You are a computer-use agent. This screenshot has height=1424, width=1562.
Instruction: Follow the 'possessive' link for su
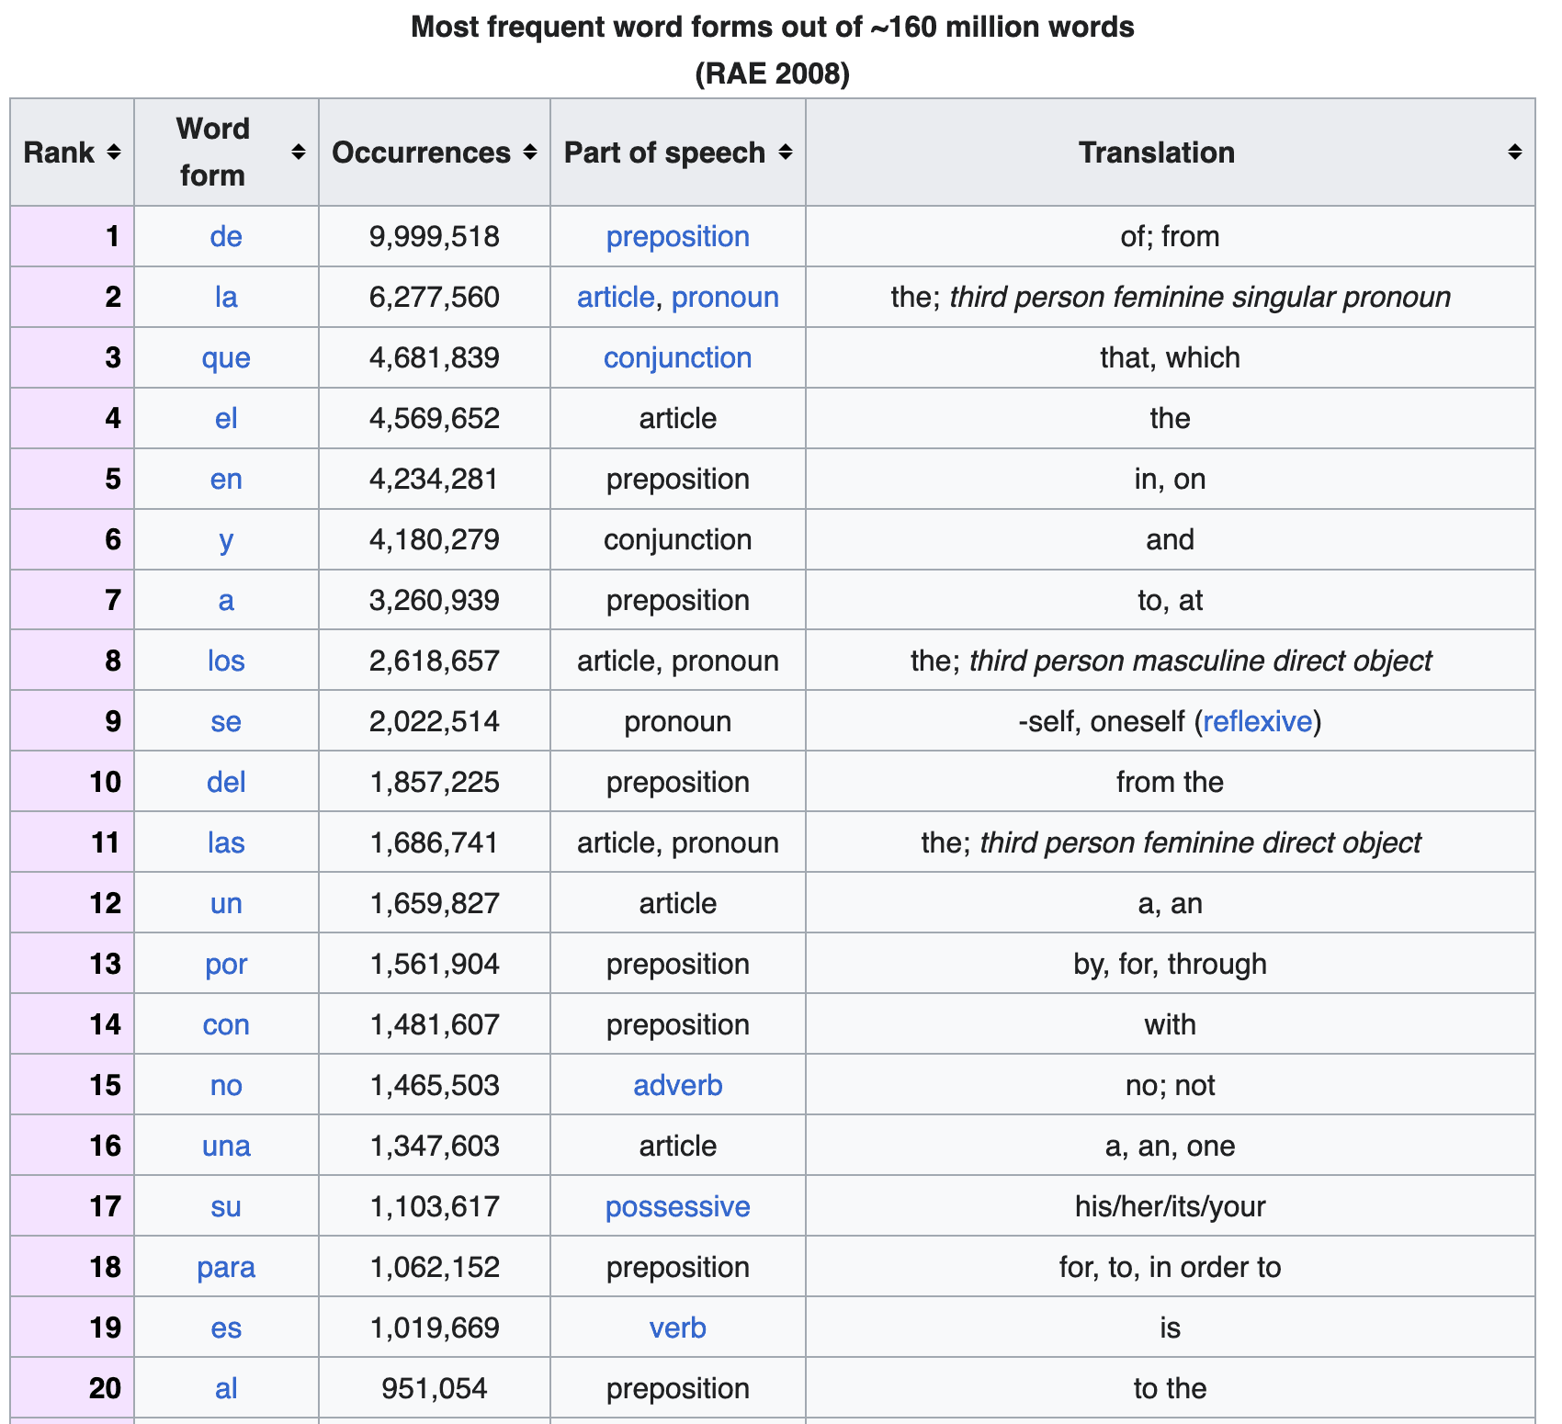coord(677,1207)
